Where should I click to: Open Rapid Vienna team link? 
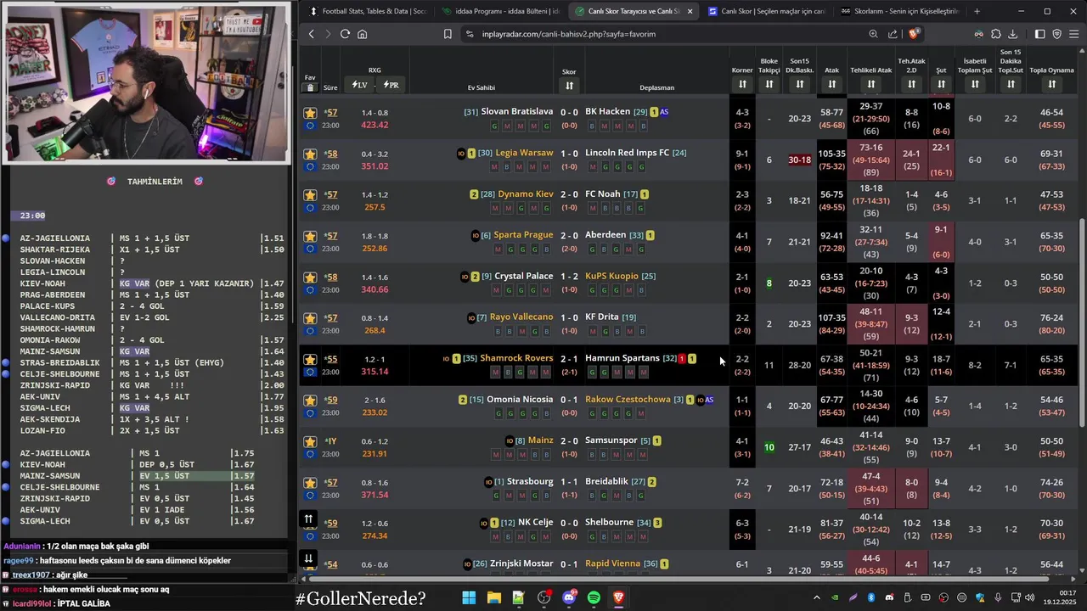[612, 563]
